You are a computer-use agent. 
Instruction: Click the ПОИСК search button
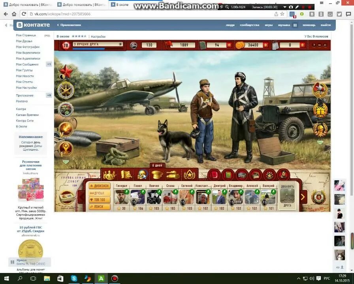point(100,206)
